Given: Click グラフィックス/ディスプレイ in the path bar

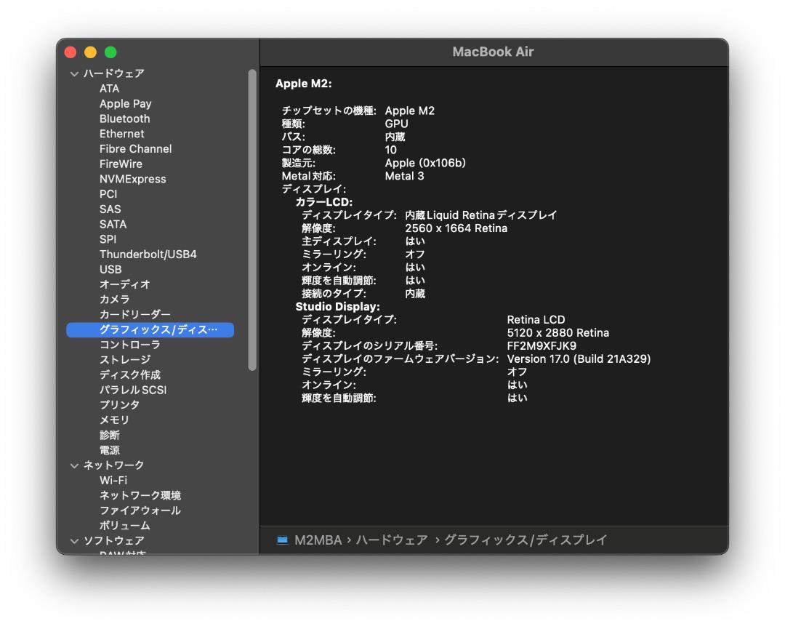Looking at the screenshot, I should coord(526,540).
